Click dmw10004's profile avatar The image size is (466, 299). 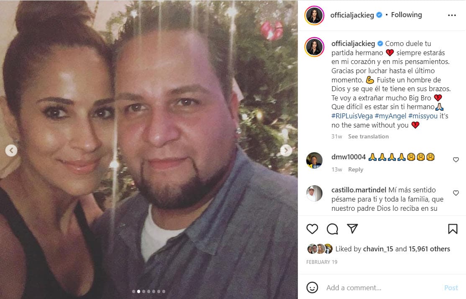point(314,161)
